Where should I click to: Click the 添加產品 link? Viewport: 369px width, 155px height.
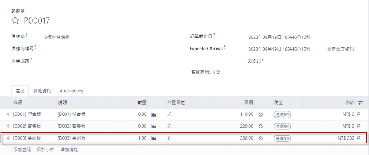[23, 149]
